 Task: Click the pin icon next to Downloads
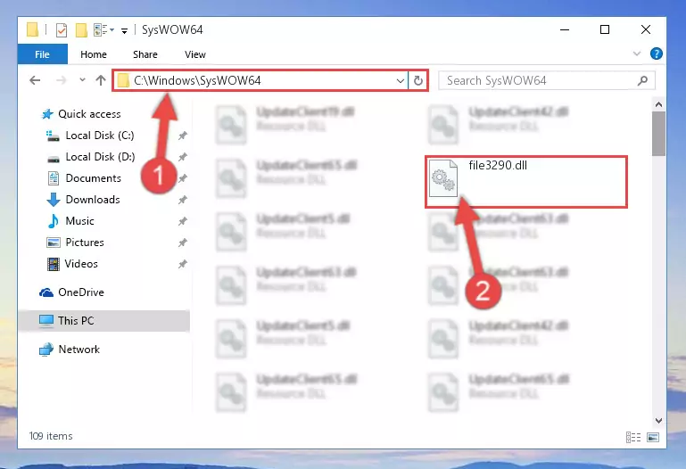coord(183,200)
